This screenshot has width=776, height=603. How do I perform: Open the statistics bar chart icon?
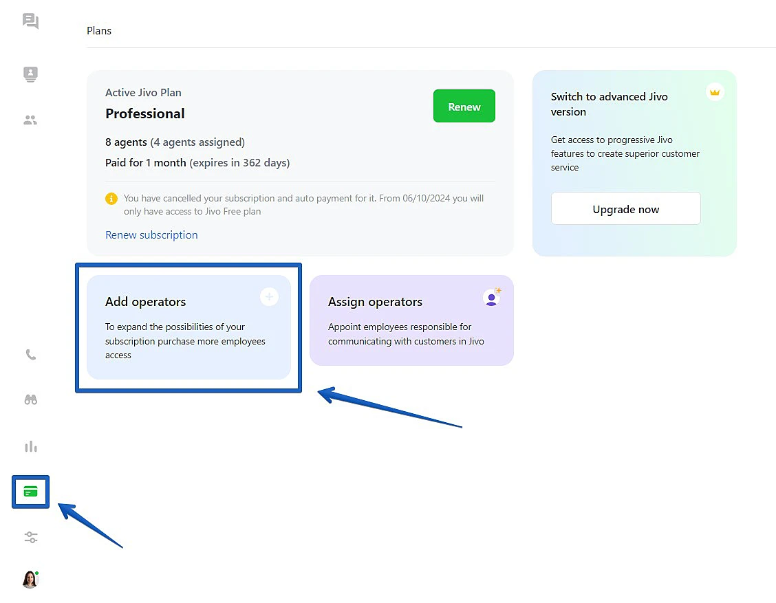[x=31, y=446]
